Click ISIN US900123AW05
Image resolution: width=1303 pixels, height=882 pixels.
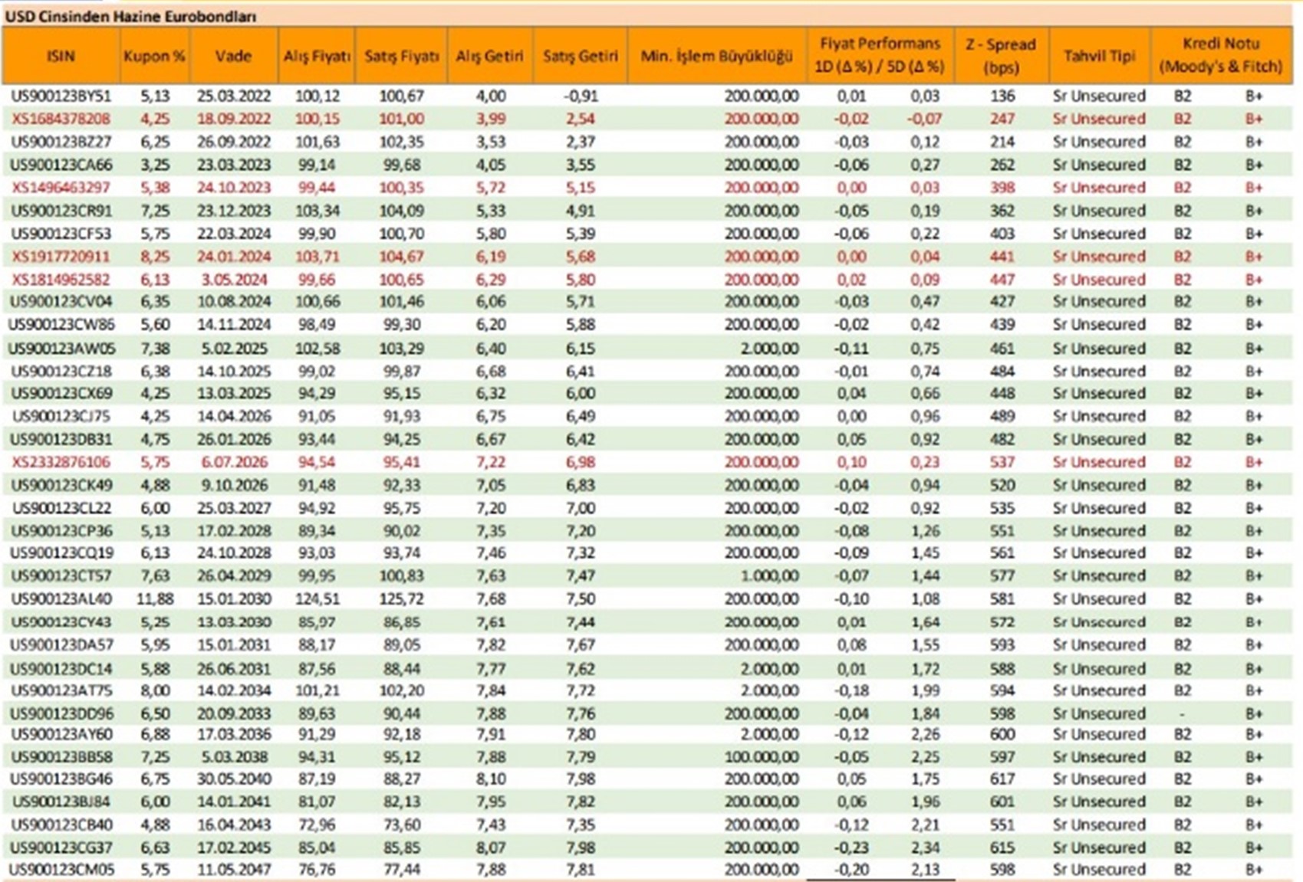(x=61, y=349)
